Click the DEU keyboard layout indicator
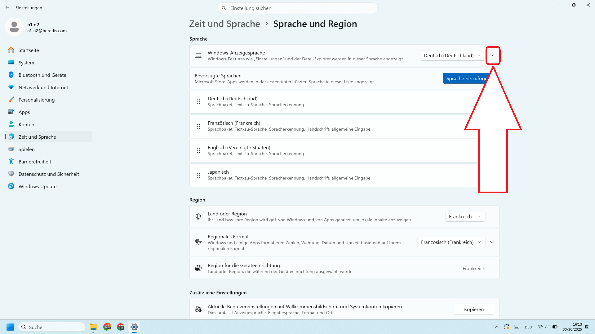Image resolution: width=595 pixels, height=334 pixels. 528,327
